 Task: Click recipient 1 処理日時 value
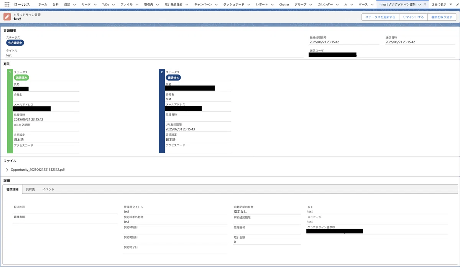[28, 119]
